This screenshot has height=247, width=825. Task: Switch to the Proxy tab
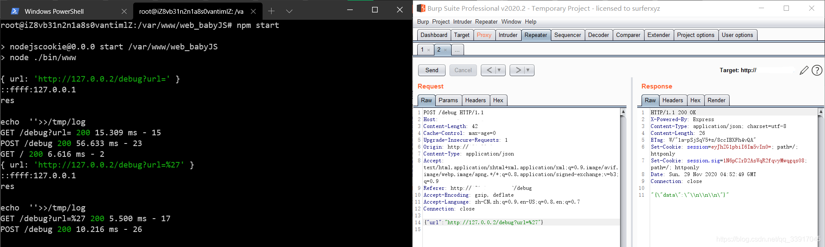coord(484,35)
